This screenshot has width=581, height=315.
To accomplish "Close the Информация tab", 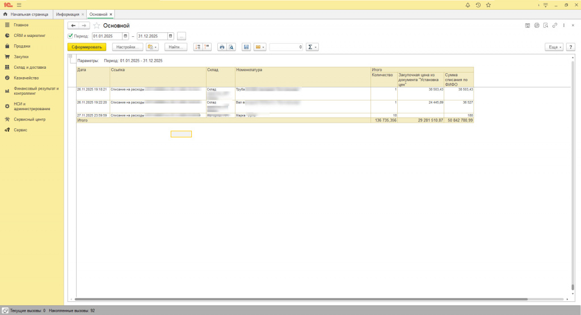I will click(83, 14).
